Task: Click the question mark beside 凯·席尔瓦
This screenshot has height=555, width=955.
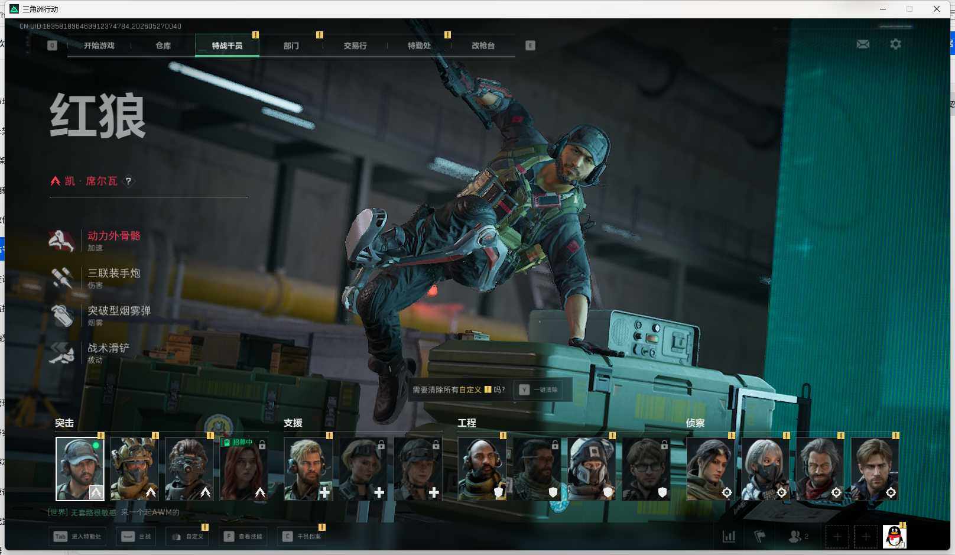Action: coord(128,181)
